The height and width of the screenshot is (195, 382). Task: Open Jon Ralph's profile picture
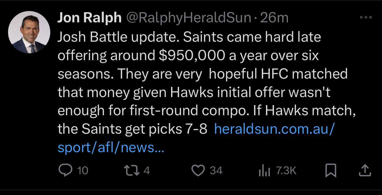[x=29, y=32]
